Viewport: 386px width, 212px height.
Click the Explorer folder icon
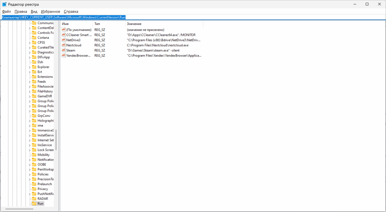34,67
